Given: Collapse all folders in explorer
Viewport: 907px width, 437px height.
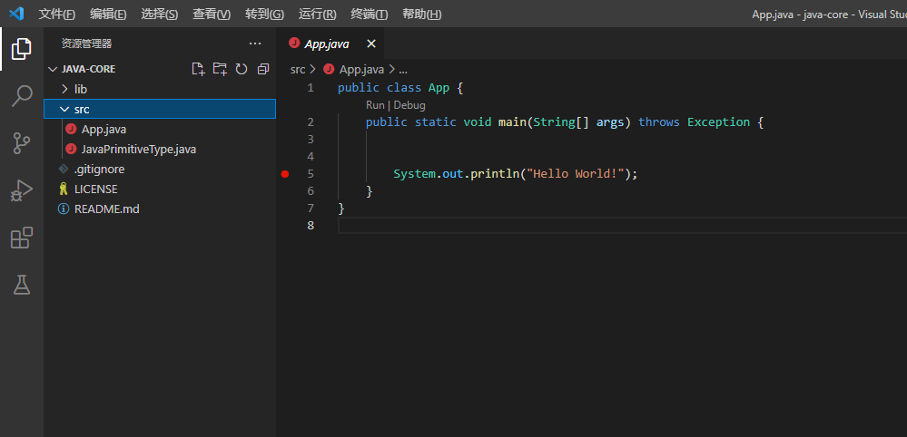Looking at the screenshot, I should click(x=263, y=69).
